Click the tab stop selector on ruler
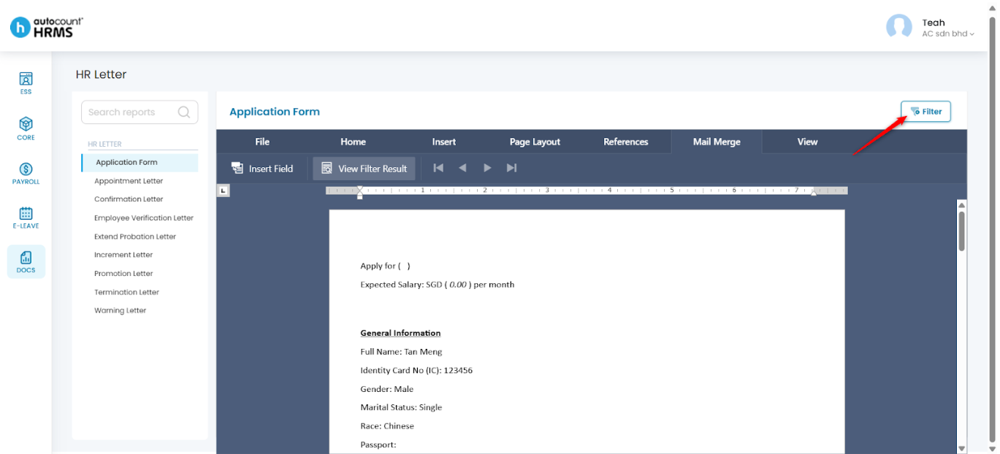Screen dimensions: 1000x454 [x=224, y=191]
